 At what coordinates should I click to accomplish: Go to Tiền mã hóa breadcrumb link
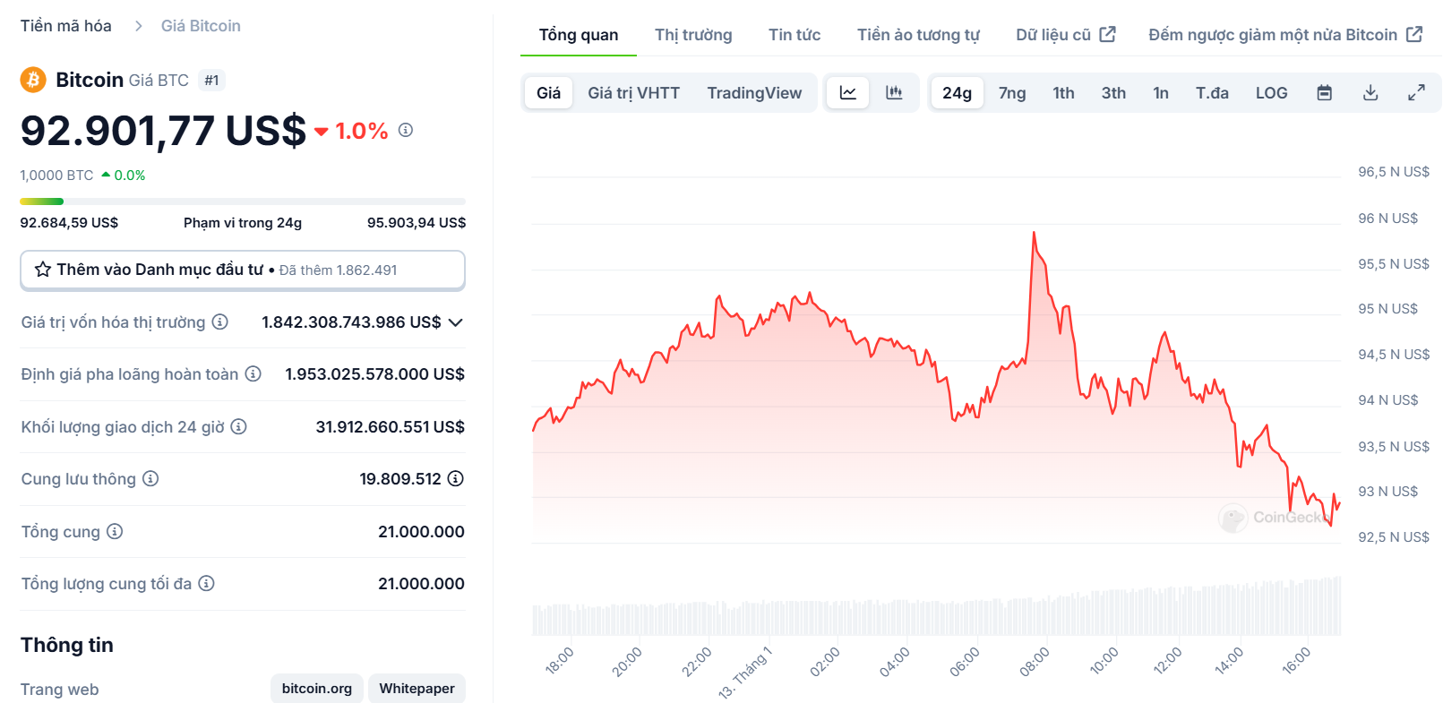66,26
